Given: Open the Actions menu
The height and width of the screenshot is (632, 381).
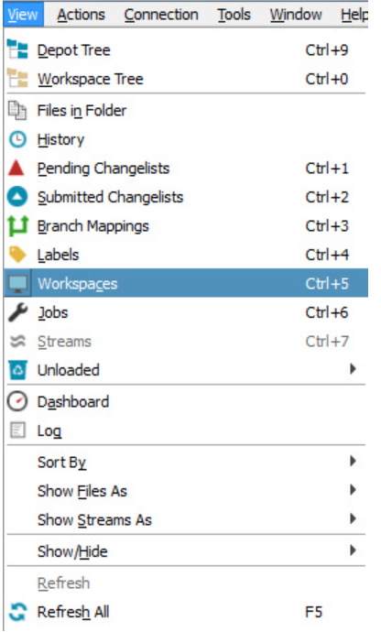Looking at the screenshot, I should (x=81, y=15).
